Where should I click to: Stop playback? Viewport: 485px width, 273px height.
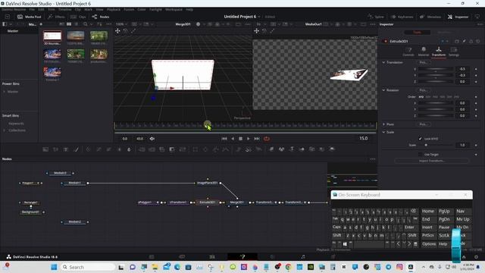(x=240, y=139)
